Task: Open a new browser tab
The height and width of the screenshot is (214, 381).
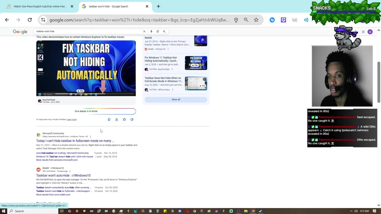Action: [x=158, y=6]
